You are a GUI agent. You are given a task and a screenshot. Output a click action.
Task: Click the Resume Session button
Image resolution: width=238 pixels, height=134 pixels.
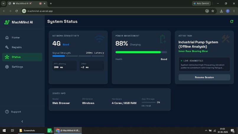pos(204,77)
